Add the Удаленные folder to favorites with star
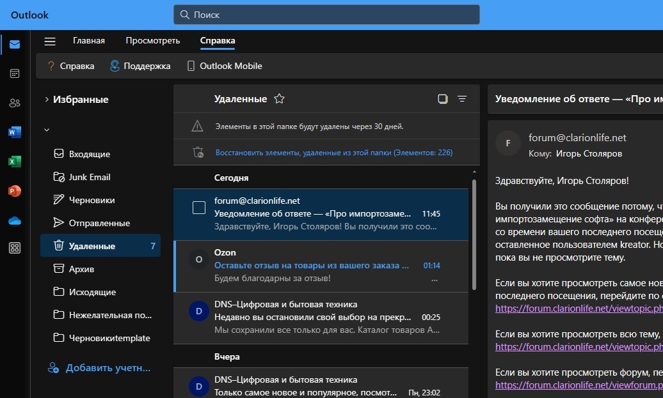This screenshot has width=663, height=398. coord(279,99)
